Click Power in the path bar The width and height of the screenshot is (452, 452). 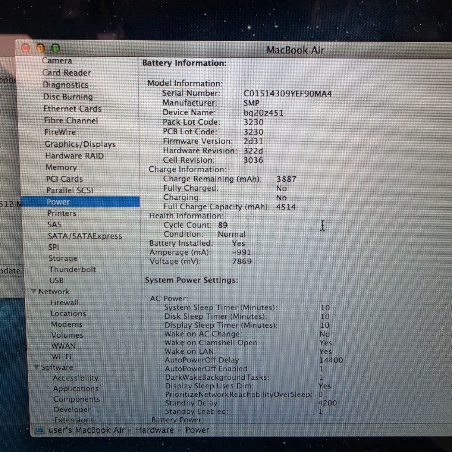pos(197,430)
